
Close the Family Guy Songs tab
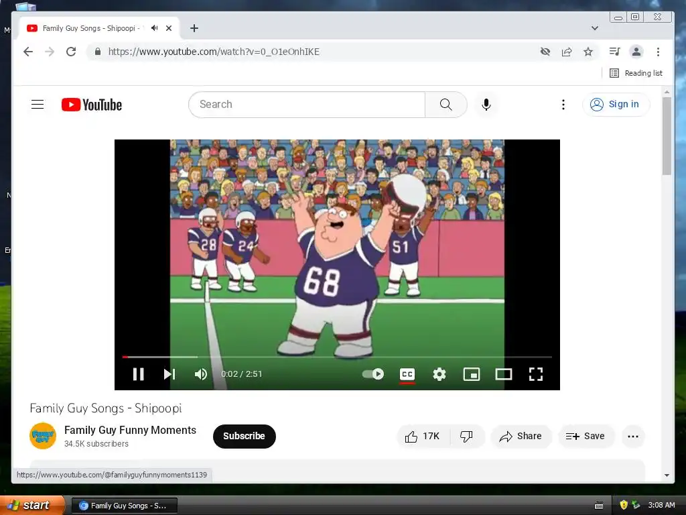point(169,28)
